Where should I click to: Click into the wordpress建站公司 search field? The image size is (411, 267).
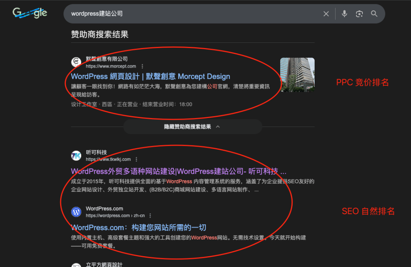pos(193,14)
